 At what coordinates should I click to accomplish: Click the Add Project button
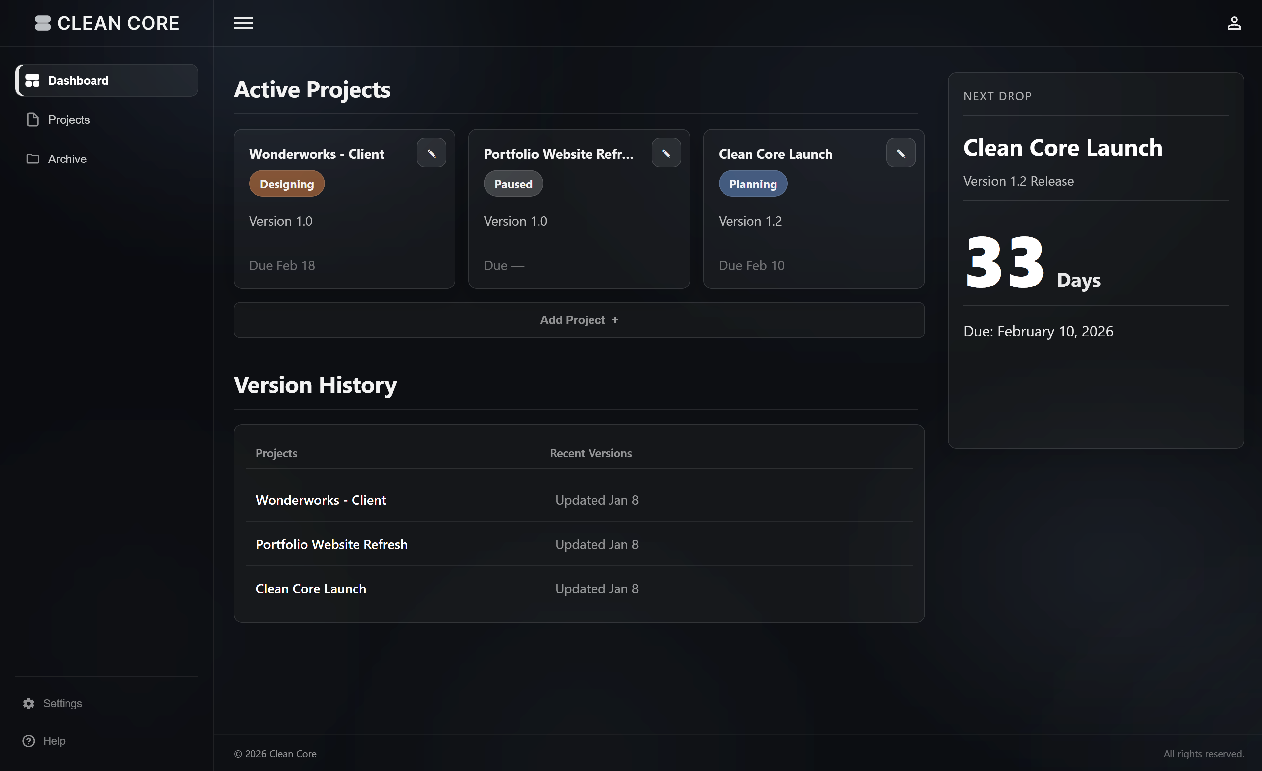(x=579, y=319)
